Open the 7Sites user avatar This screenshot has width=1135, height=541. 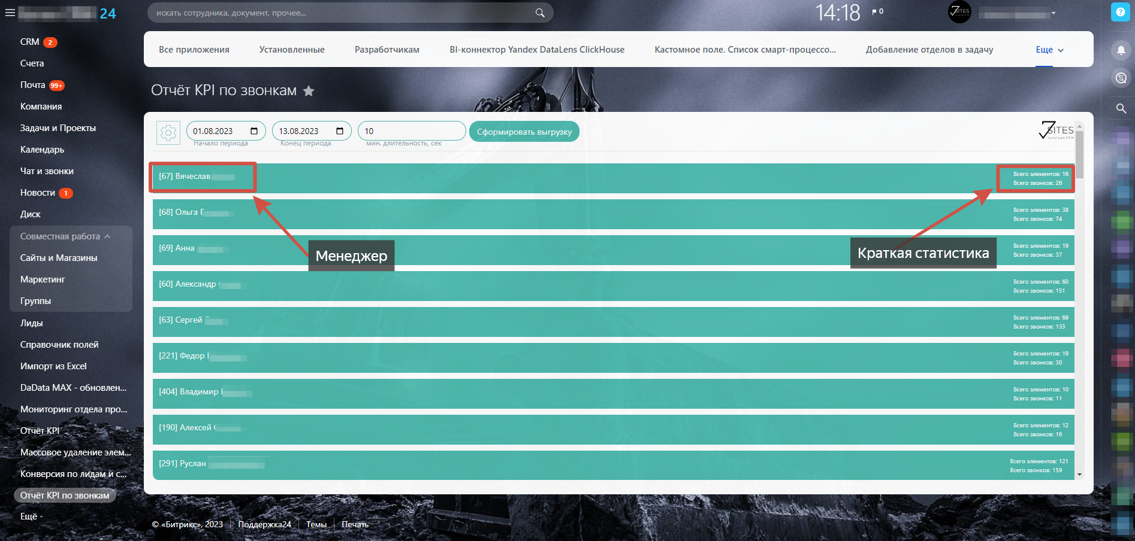pyautogui.click(x=959, y=12)
